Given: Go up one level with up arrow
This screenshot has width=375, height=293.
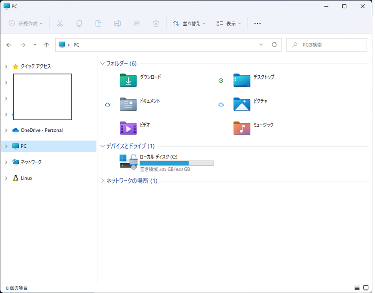Looking at the screenshot, I should coord(46,45).
